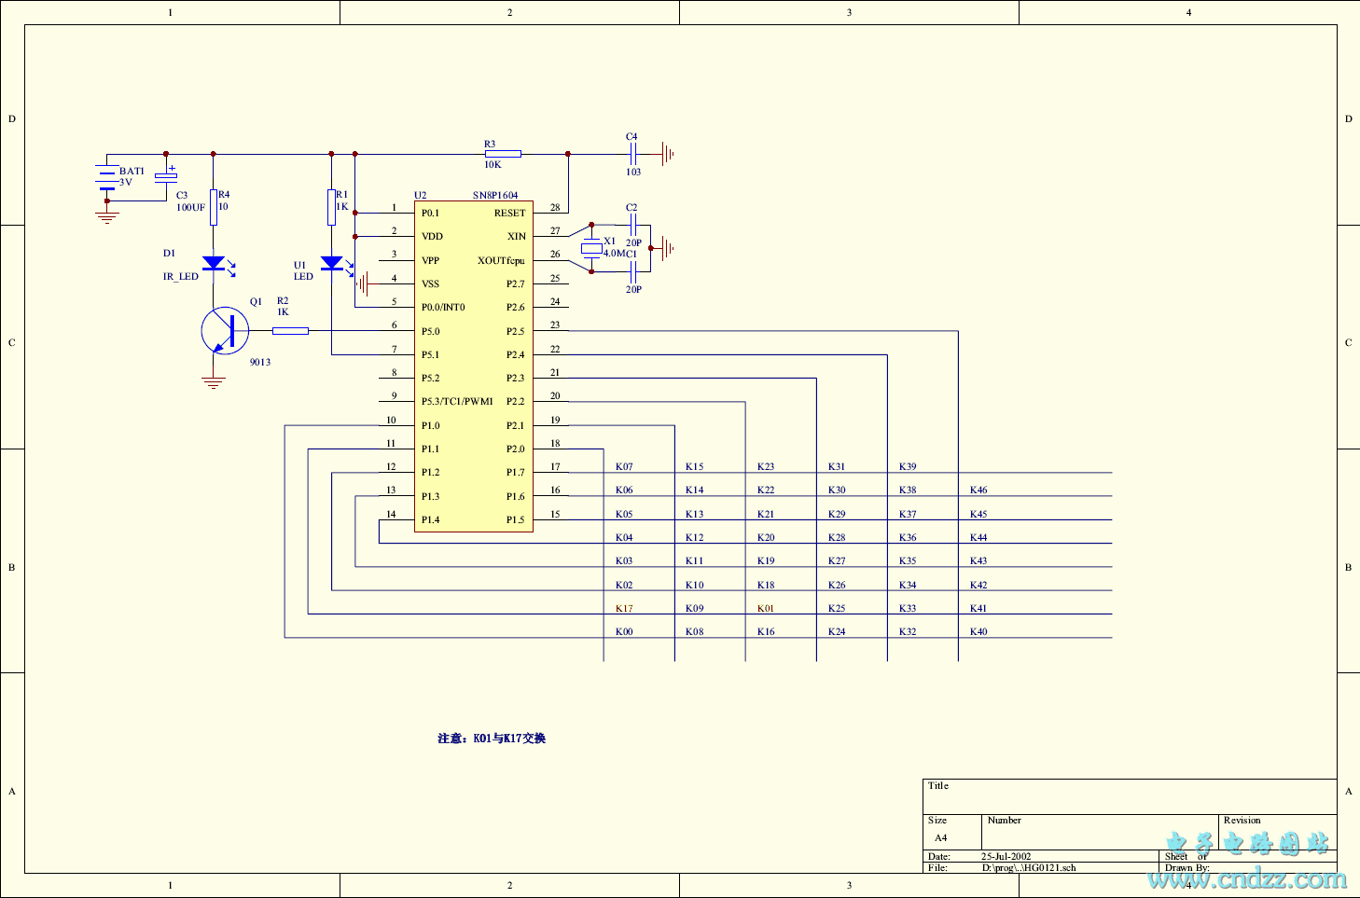The width and height of the screenshot is (1360, 898).
Task: Click the D1 IR_LED diode symbol
Action: click(214, 264)
